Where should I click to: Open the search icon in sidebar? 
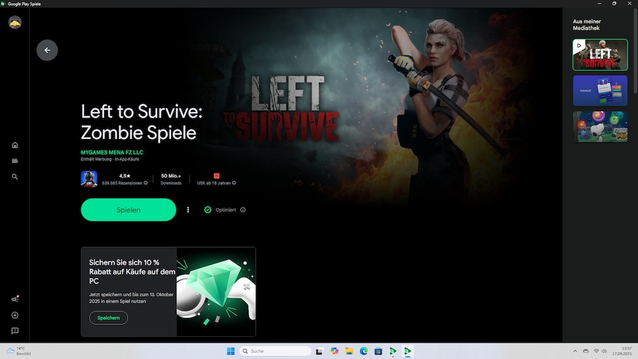[15, 177]
